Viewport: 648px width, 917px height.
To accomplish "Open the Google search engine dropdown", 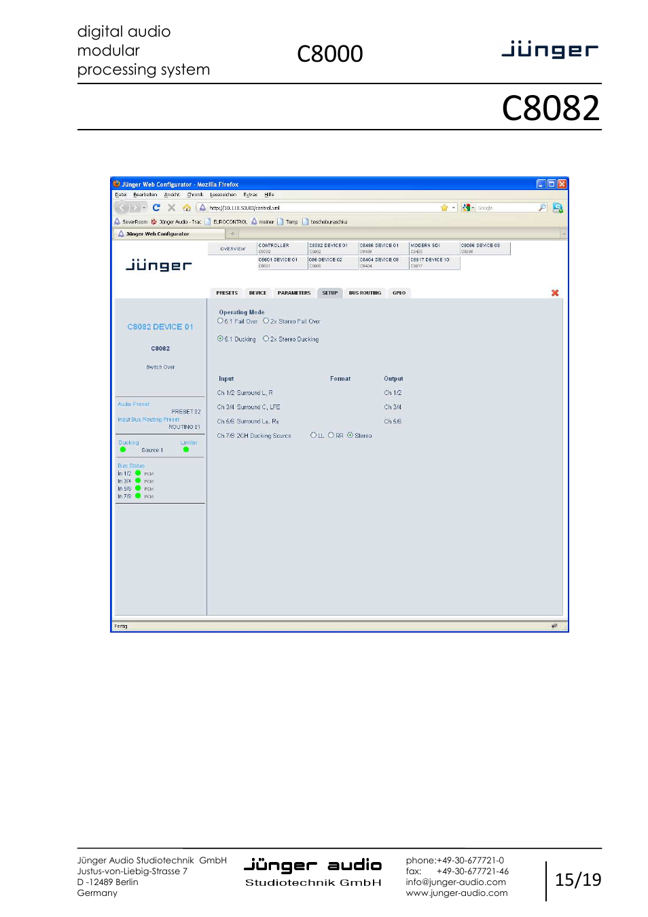I will [472, 208].
